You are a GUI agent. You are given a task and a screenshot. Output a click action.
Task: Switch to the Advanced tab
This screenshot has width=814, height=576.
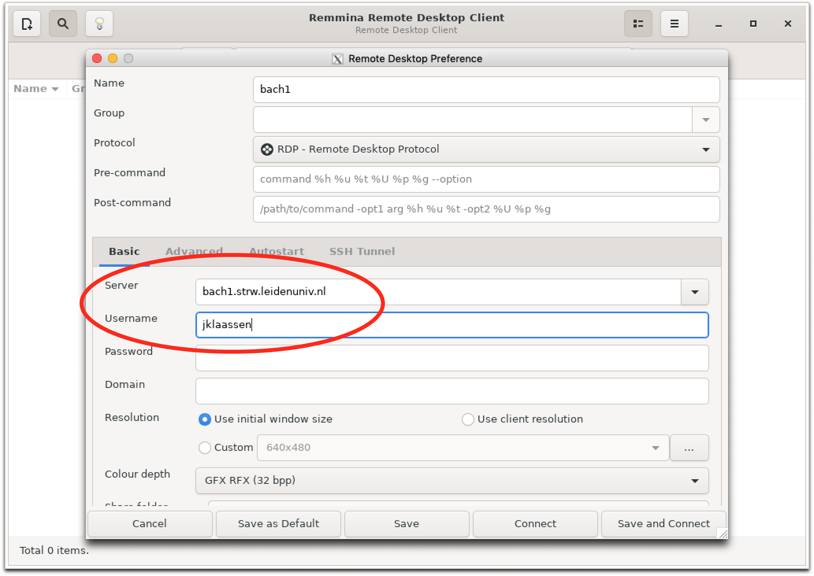194,251
